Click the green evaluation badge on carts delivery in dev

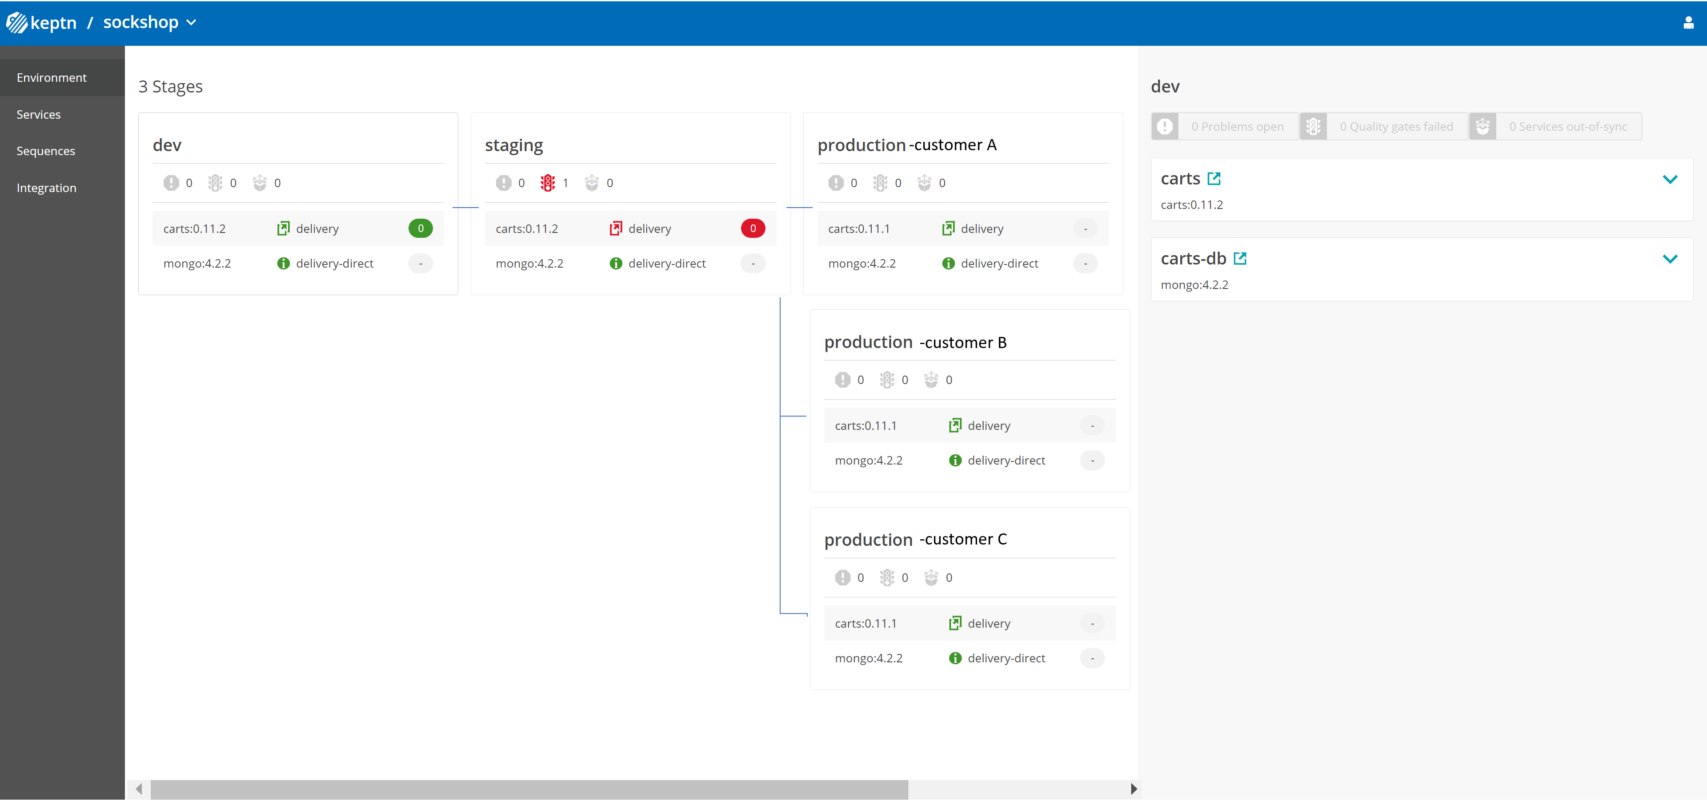(420, 228)
